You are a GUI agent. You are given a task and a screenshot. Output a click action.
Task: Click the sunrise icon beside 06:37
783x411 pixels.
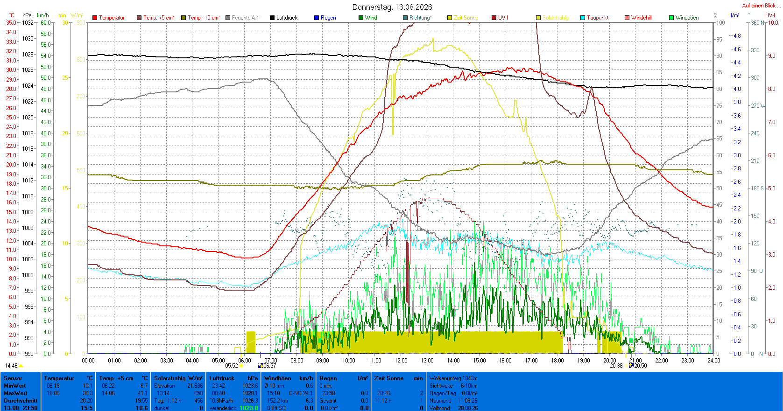point(261,366)
